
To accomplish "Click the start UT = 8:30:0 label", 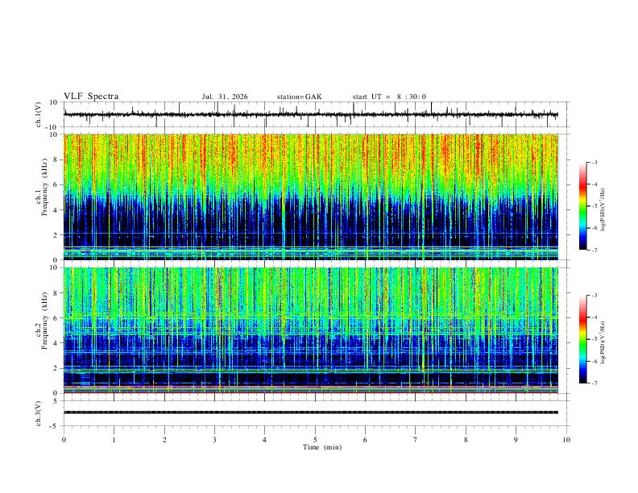I will [x=389, y=97].
